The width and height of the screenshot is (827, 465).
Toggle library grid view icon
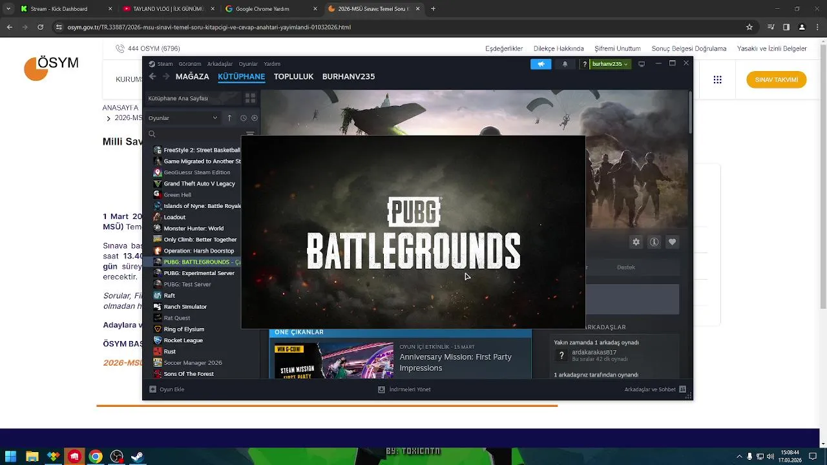tap(250, 98)
